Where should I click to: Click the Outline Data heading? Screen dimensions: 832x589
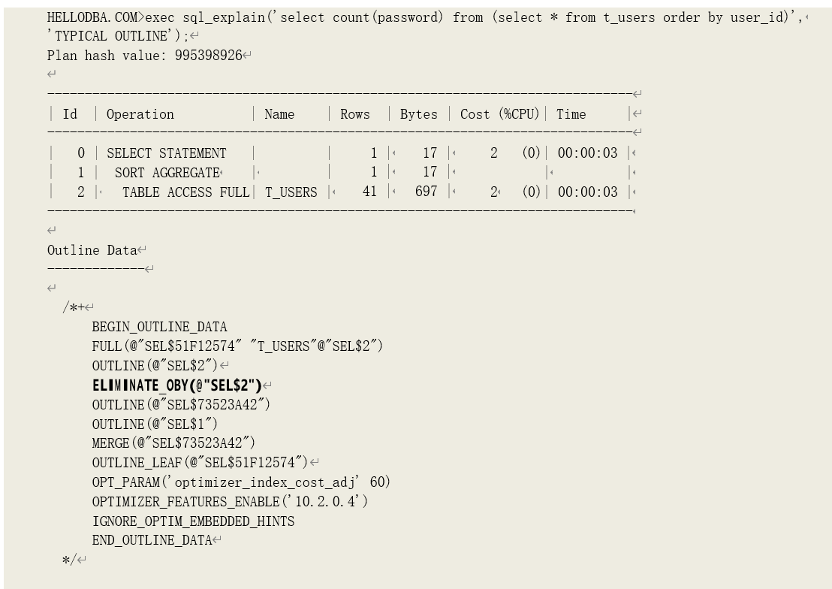click(92, 250)
